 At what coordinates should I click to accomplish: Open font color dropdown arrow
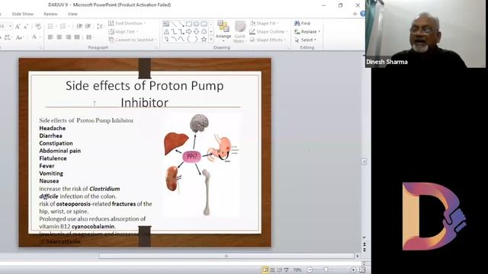coord(40,37)
